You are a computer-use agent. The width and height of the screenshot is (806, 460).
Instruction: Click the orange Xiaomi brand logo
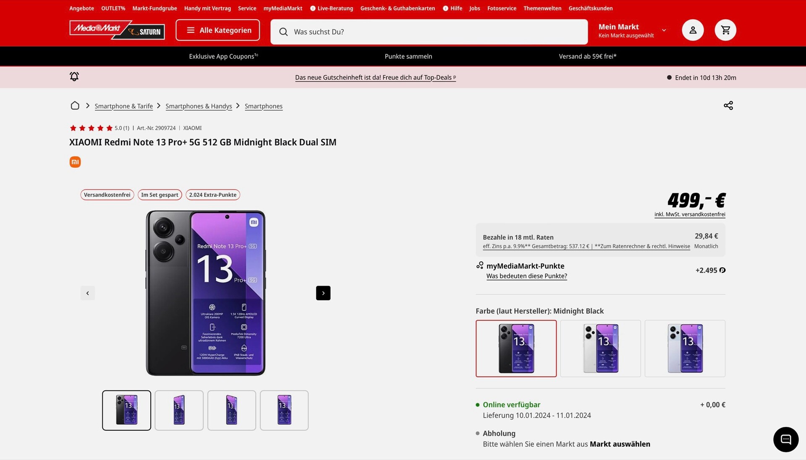[75, 162]
